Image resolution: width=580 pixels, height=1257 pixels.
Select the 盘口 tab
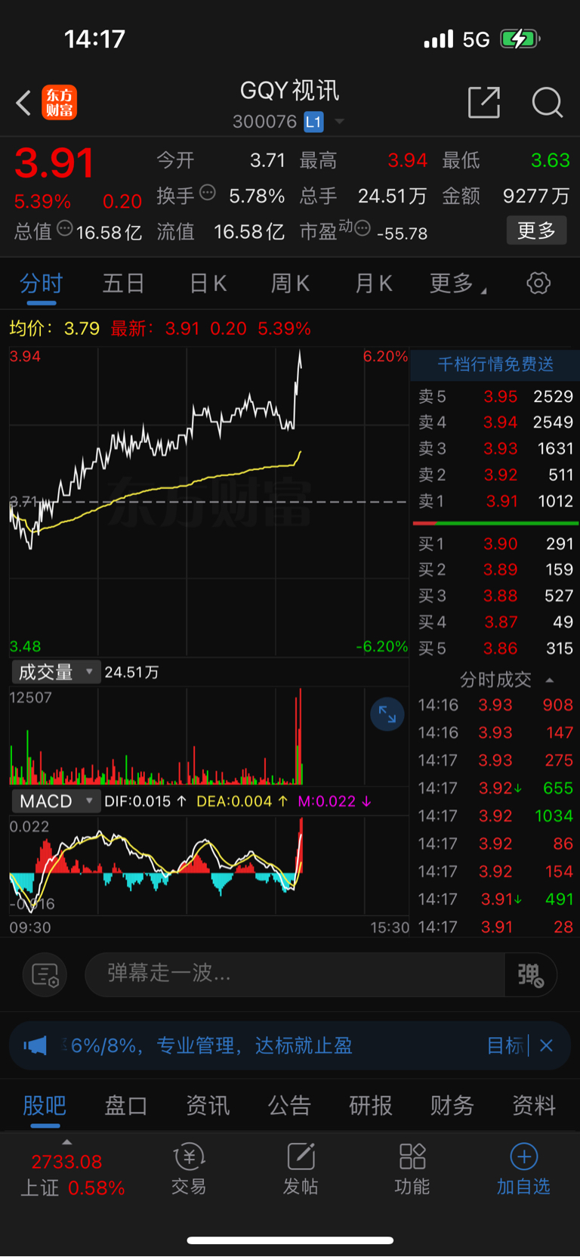(125, 1106)
